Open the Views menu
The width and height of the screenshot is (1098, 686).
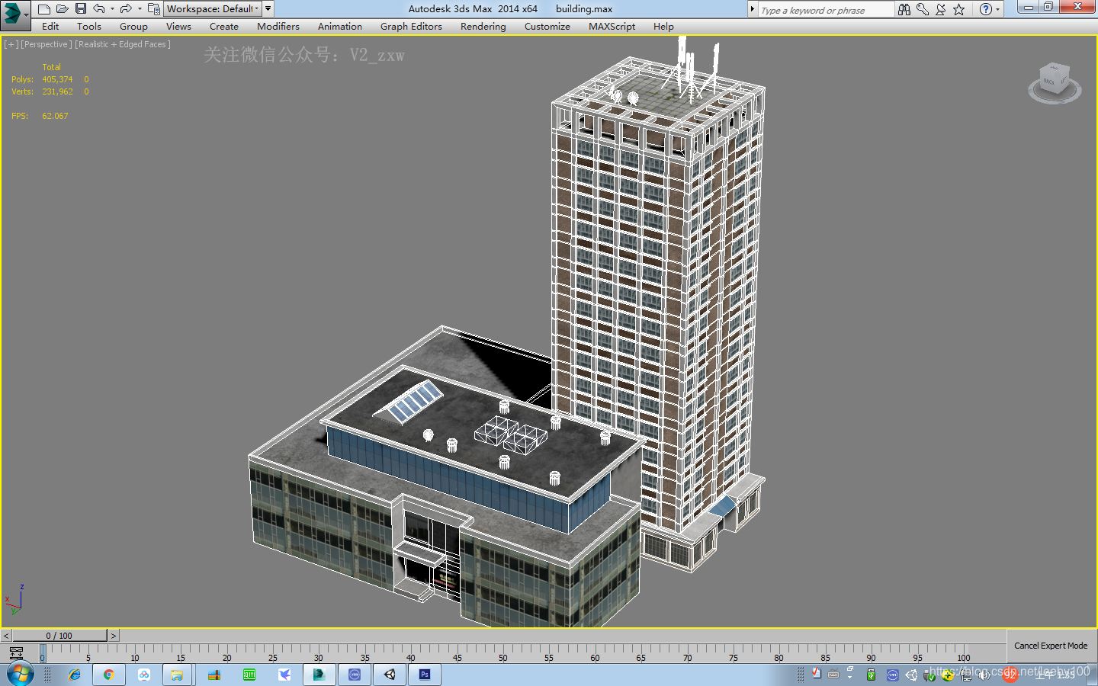point(178,27)
